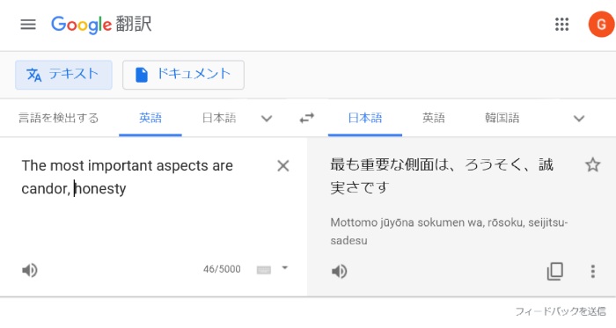The image size is (616, 328).
Task: Save translation with the star icon
Action: click(592, 164)
